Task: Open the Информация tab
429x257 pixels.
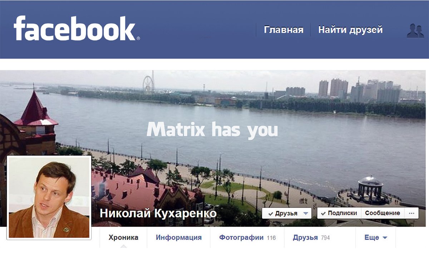Action: tap(178, 237)
